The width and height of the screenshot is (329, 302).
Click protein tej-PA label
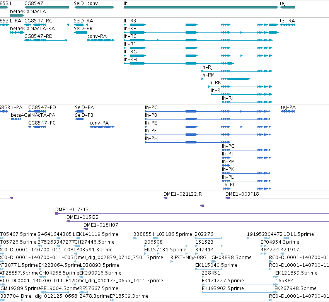click(x=288, y=107)
